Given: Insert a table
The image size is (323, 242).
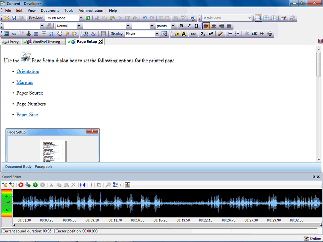Looking at the screenshot, I should pos(36,34).
